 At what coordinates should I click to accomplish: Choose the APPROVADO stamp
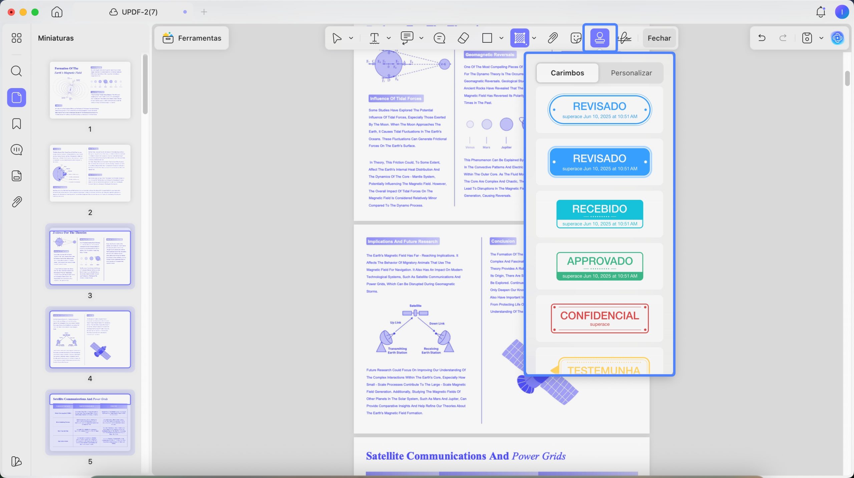[599, 266]
